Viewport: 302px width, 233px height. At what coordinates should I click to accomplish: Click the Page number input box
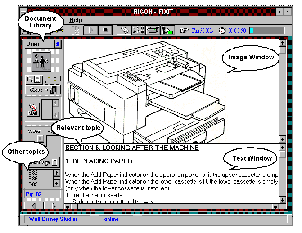[53, 141]
